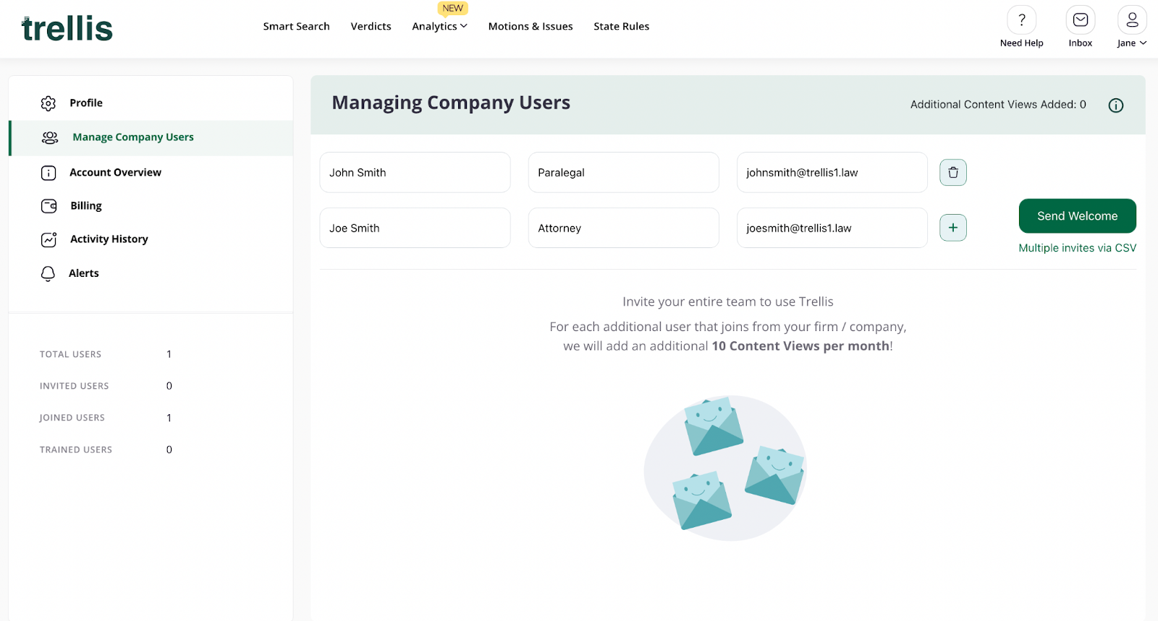Image resolution: width=1158 pixels, height=621 pixels.
Task: Focus the Attorney role field
Action: pos(623,228)
